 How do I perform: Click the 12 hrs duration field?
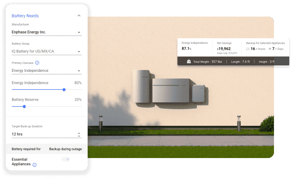[x=43, y=134]
